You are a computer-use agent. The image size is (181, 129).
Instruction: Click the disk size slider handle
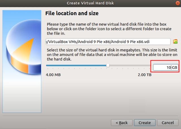point(108,65)
